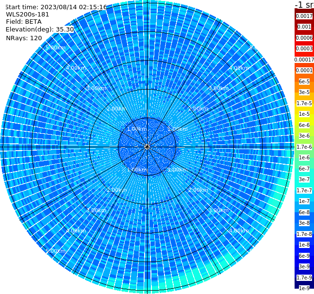Screen dimensions: 314x294
Task: Click the 0.0001 color scale label
Action: point(304,70)
